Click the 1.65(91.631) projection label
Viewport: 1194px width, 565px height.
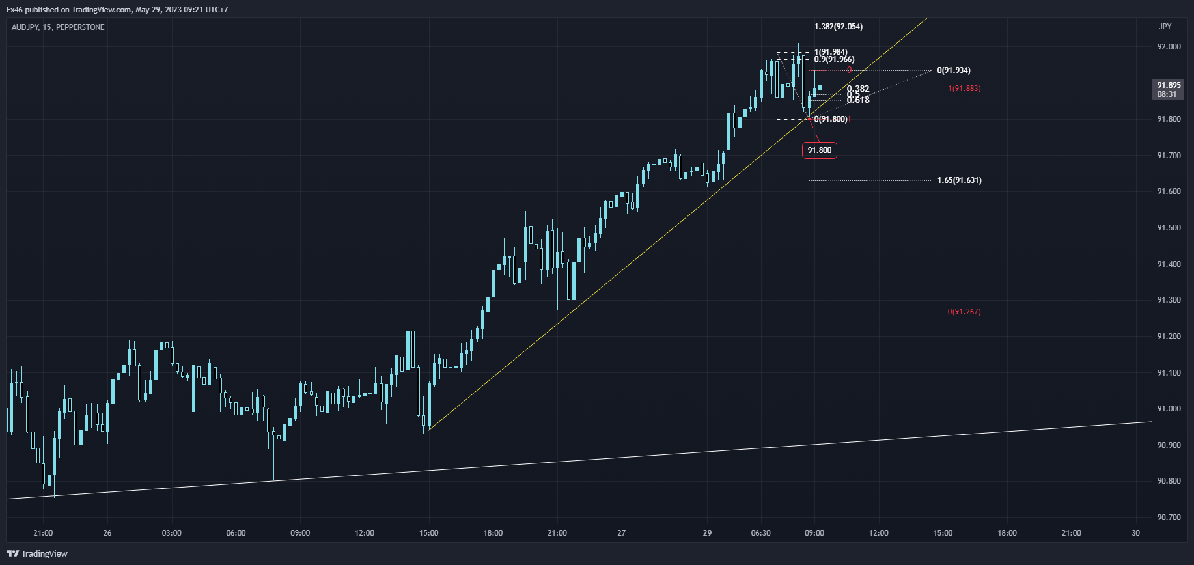pyautogui.click(x=960, y=180)
